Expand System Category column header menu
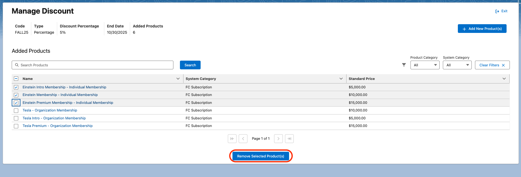521x177 pixels. click(x=341, y=79)
